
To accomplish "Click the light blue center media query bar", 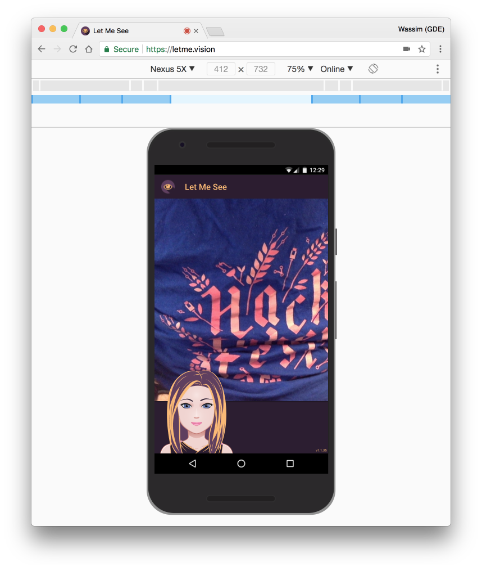I will 241,99.
